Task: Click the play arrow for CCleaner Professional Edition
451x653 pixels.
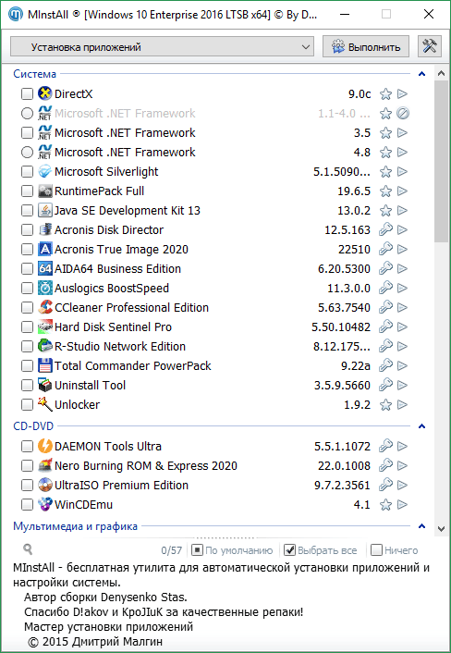Action: [402, 307]
